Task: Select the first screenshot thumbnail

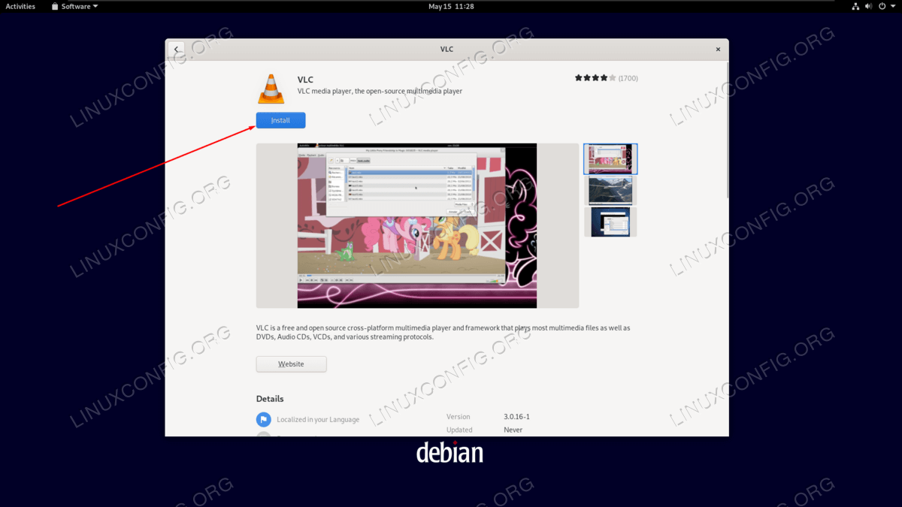Action: click(x=610, y=159)
